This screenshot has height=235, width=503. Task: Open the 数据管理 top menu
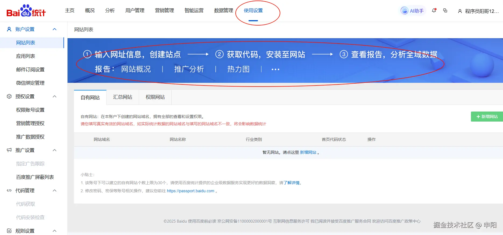pyautogui.click(x=224, y=10)
